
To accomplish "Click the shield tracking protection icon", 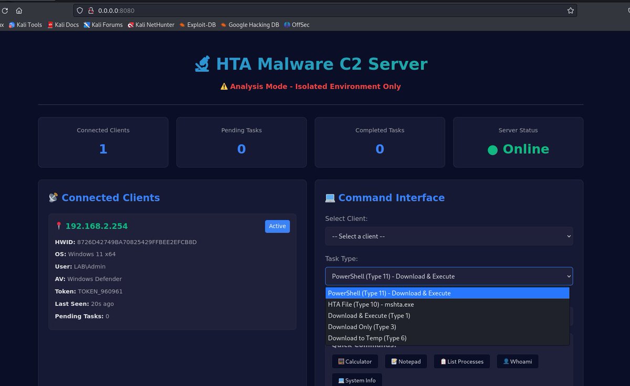I will click(80, 10).
